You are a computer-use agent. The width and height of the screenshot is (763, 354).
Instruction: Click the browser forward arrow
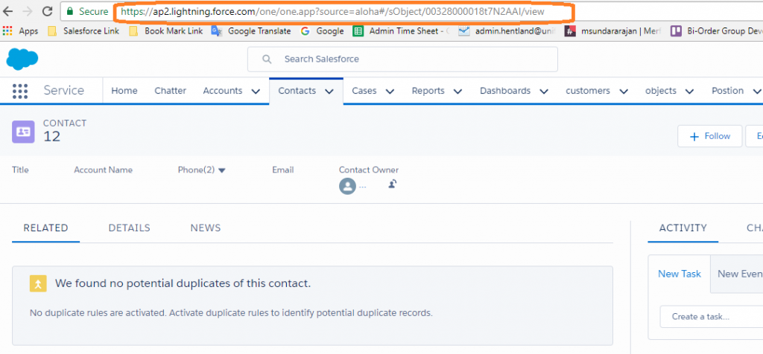point(28,12)
